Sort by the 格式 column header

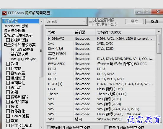pyautogui.click(x=60, y=32)
